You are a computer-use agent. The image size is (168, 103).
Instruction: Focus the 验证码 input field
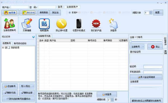[153, 66]
